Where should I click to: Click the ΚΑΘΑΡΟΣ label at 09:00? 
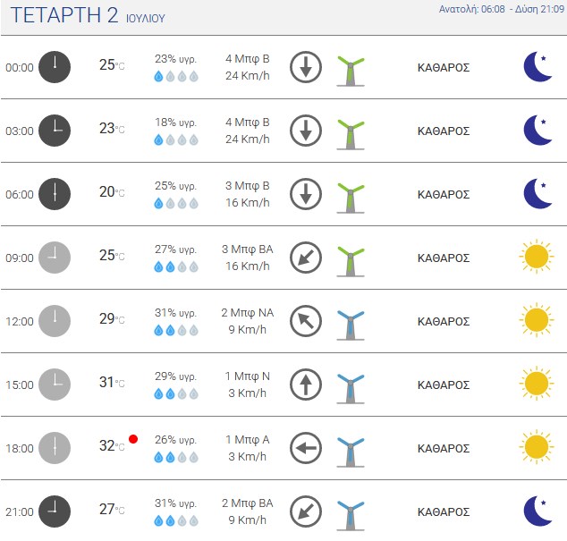pos(444,258)
